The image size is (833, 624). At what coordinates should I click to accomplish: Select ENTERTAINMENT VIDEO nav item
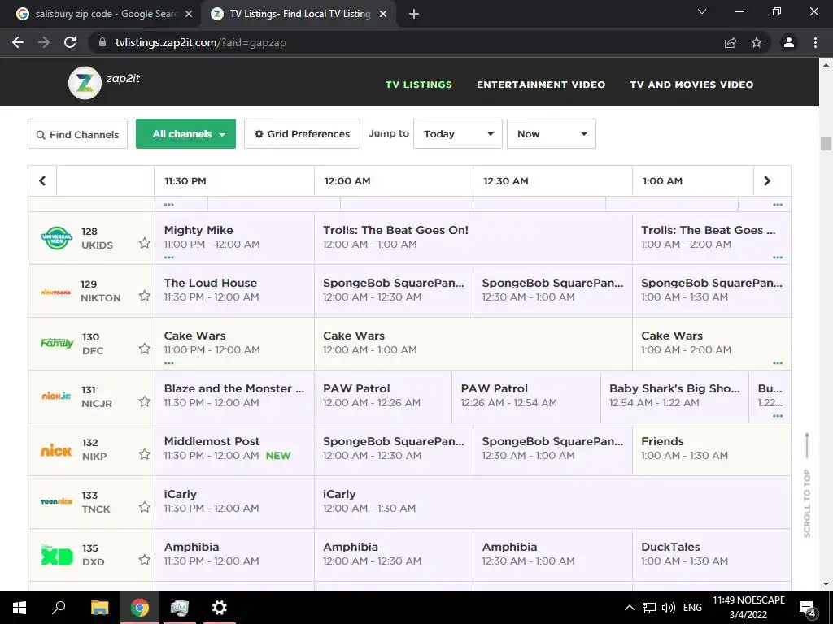[541, 84]
